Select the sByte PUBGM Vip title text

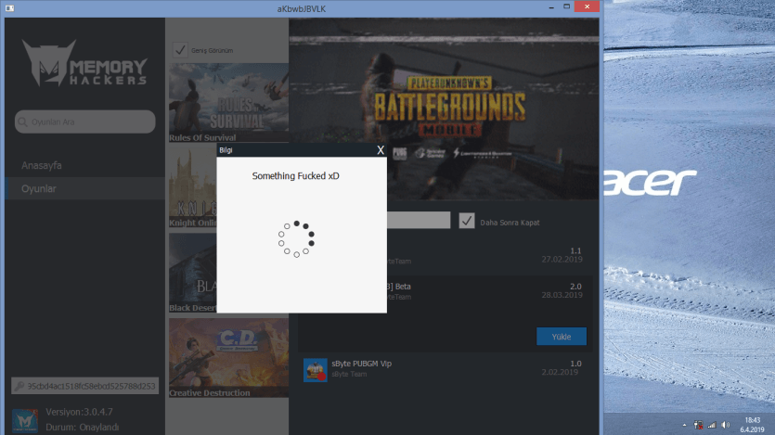click(x=361, y=364)
